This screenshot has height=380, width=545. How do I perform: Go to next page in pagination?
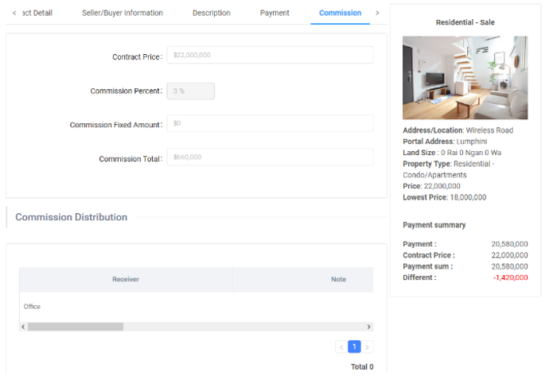pos(368,347)
